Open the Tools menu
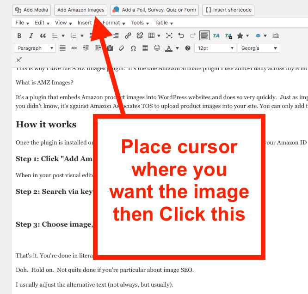This screenshot has width=308, height=294. [x=139, y=23]
